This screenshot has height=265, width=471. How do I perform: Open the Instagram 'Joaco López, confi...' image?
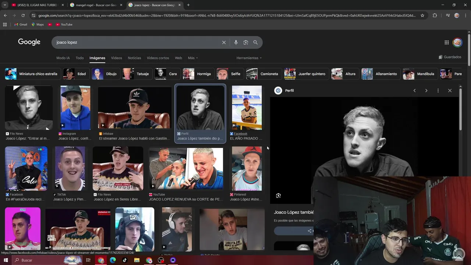(x=75, y=108)
